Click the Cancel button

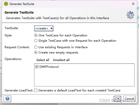pyautogui.click(x=129, y=99)
